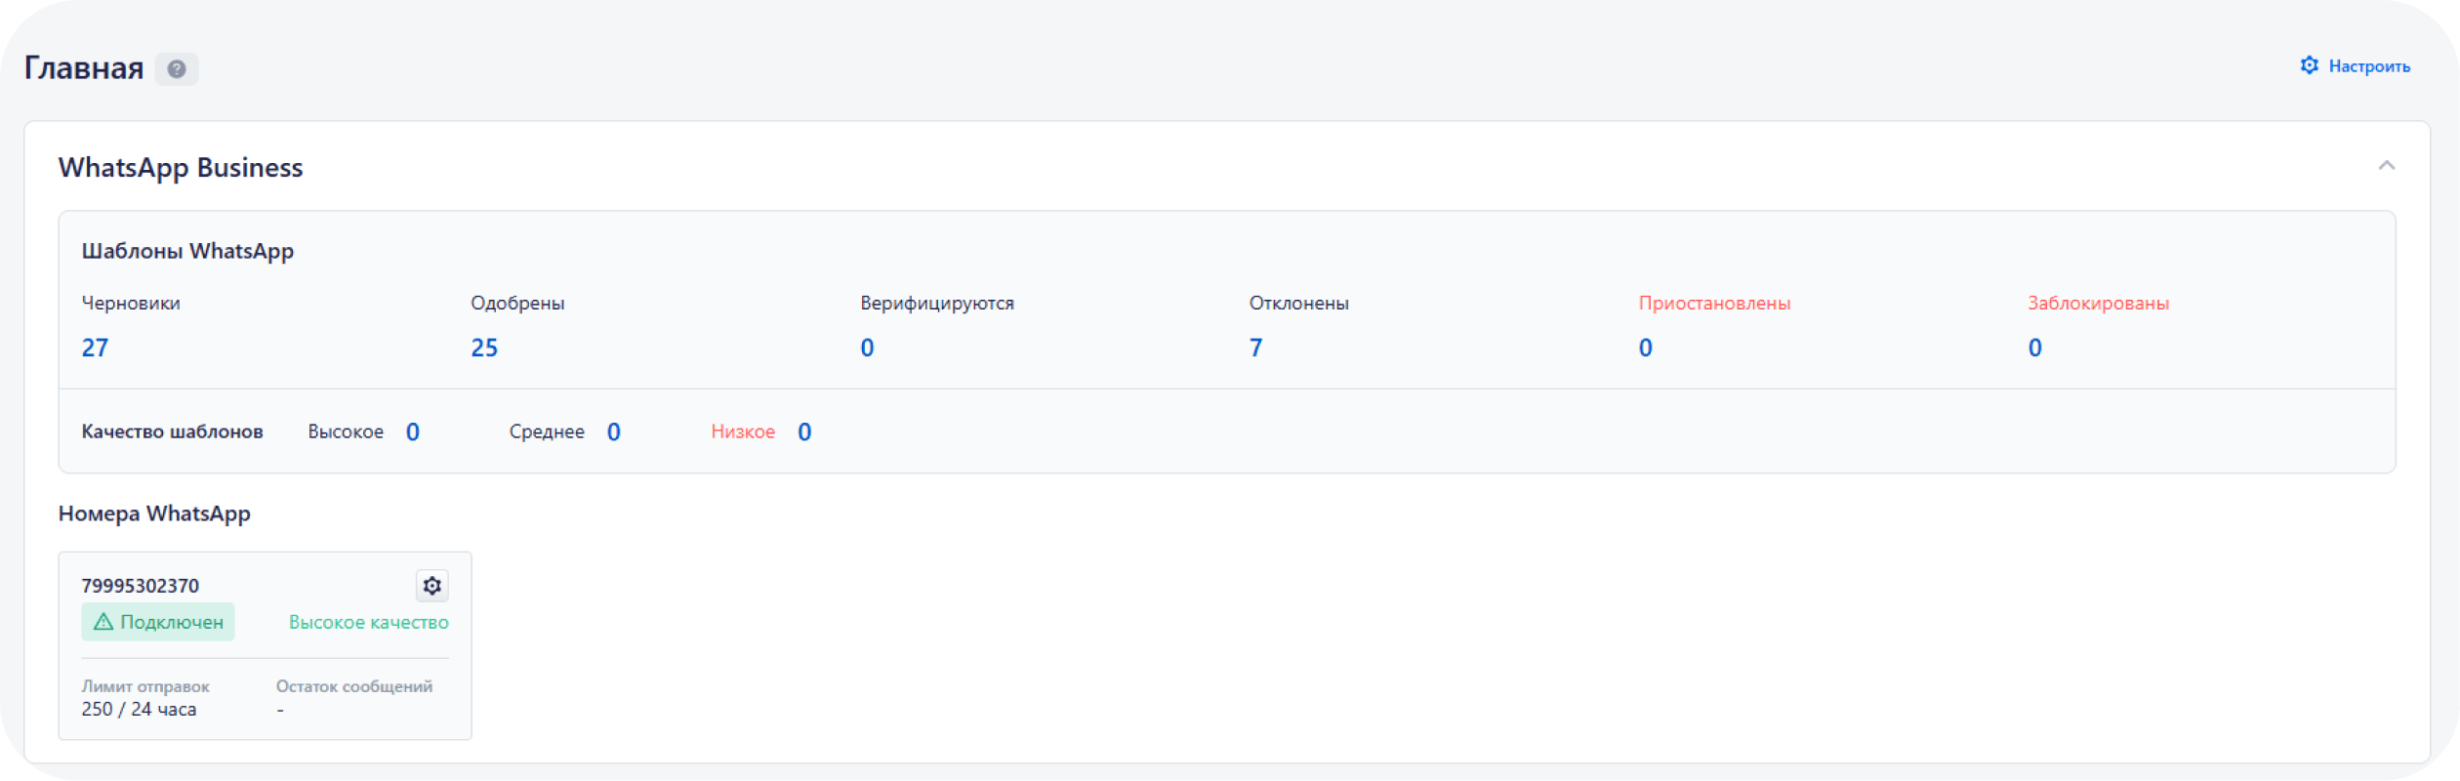Click the Подключен status badge
2460x781 pixels.
click(x=158, y=622)
